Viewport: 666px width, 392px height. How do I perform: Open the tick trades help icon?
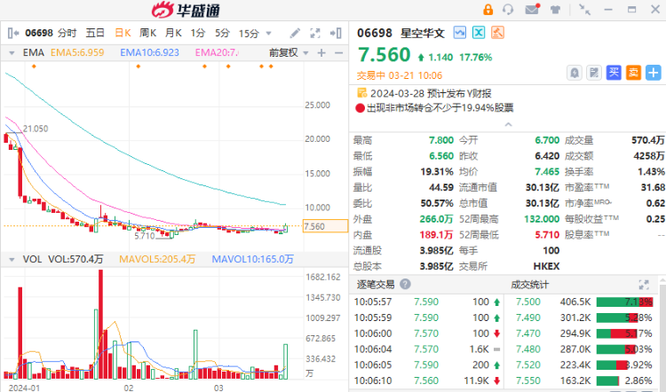point(405,284)
